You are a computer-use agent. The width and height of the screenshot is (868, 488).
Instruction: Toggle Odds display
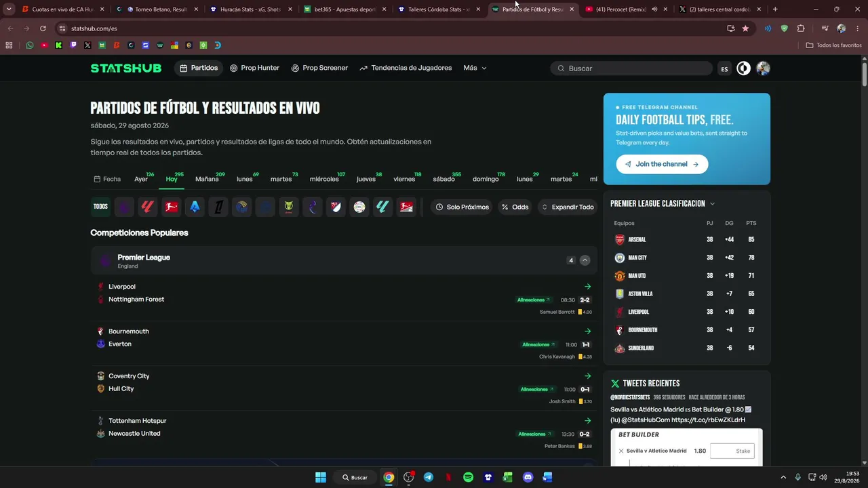click(x=515, y=207)
